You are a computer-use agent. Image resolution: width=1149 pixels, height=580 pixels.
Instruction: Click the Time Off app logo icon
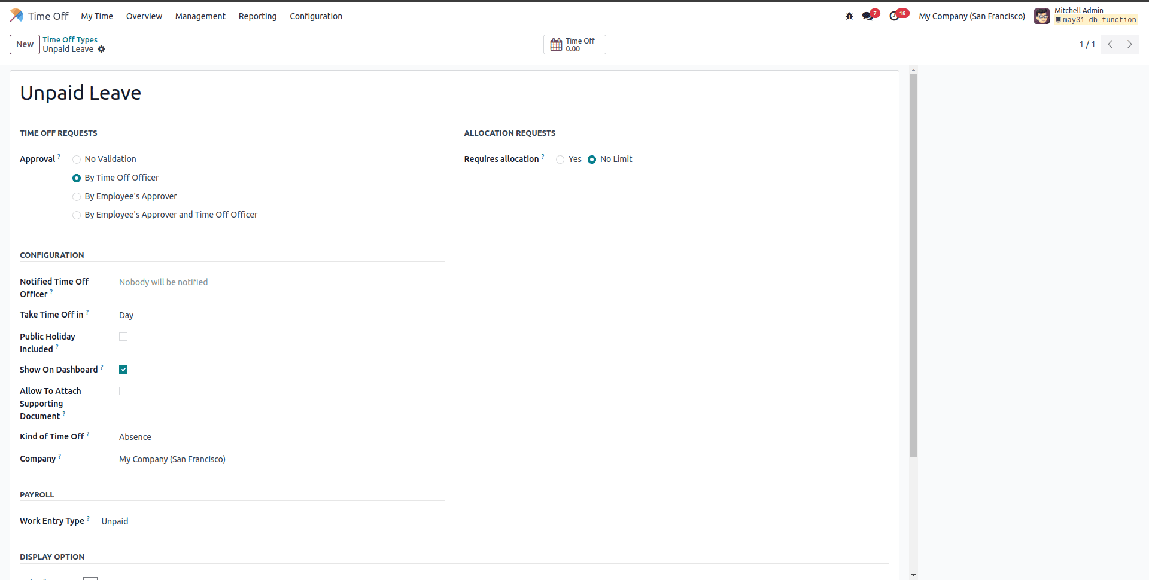(x=16, y=16)
